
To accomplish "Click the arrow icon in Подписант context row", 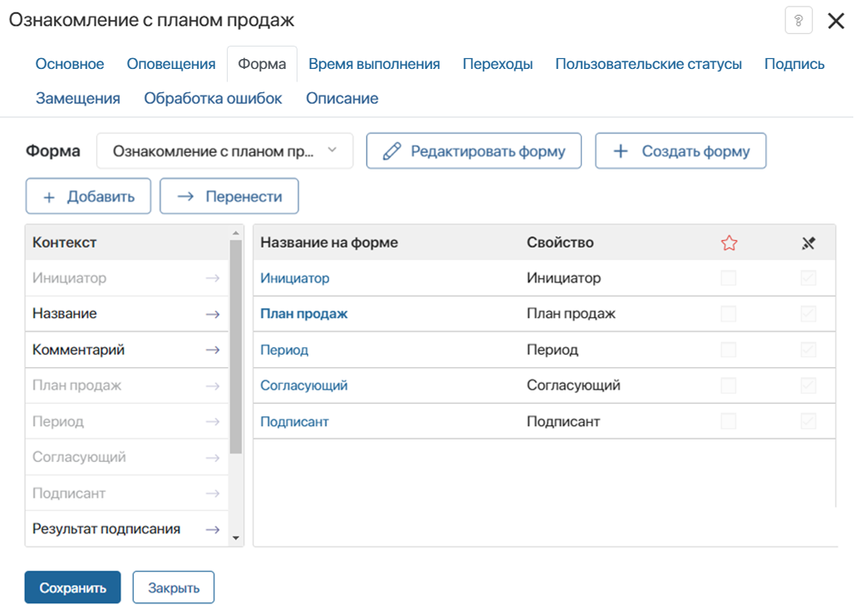I will tap(213, 494).
